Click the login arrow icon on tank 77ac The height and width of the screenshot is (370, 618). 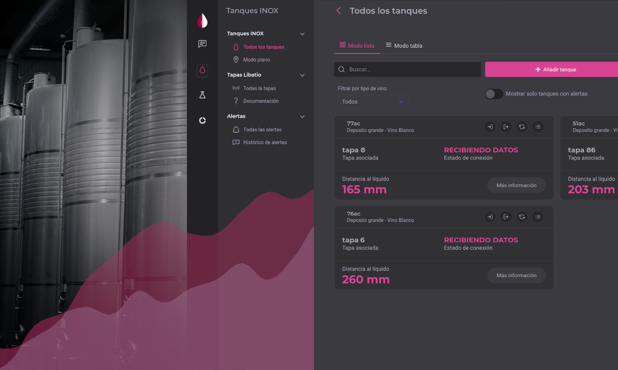pyautogui.click(x=490, y=127)
